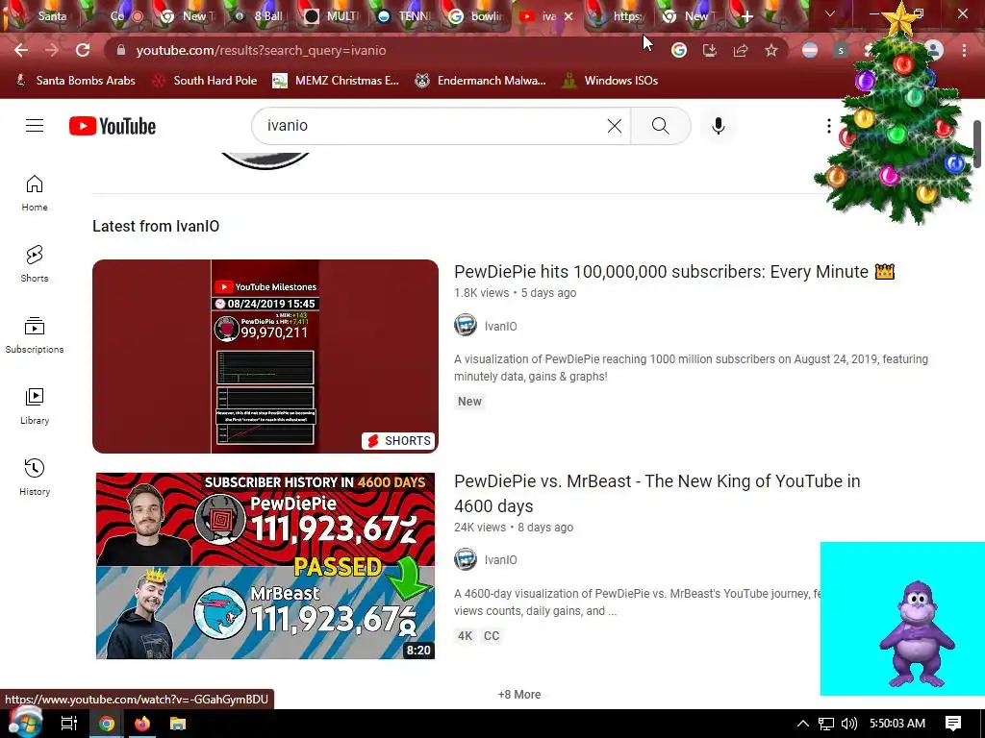Click the Latest from IvanIO heading
The width and height of the screenshot is (985, 738).
click(156, 227)
